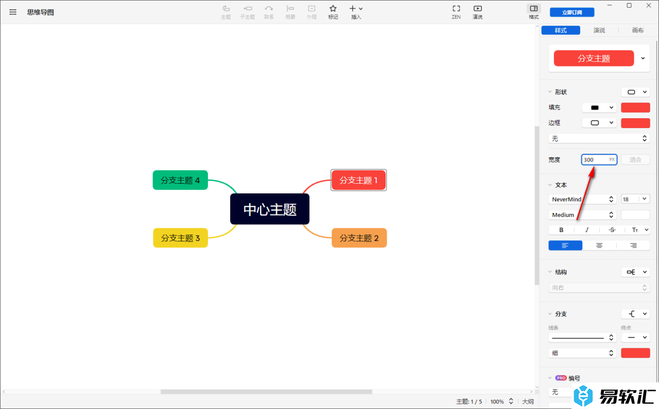Add a summary using 概要 icon
This screenshot has width=659, height=409.
290,12
